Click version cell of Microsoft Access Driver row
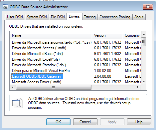Screen dimensions: 156x130 tap(107, 82)
